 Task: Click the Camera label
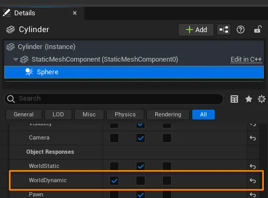click(39, 137)
